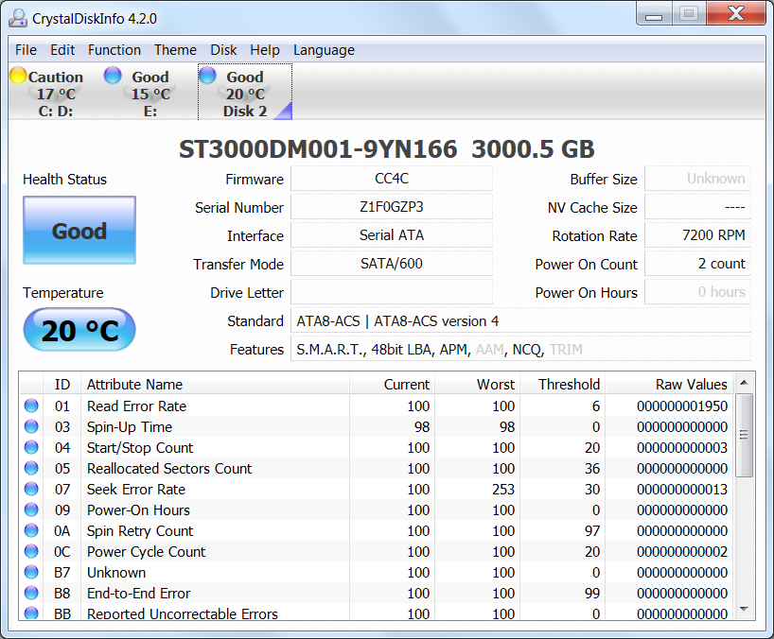774x639 pixels.
Task: Click the disk model title ST3000DM001-9YN166 3000.5 GB
Action: (x=386, y=149)
